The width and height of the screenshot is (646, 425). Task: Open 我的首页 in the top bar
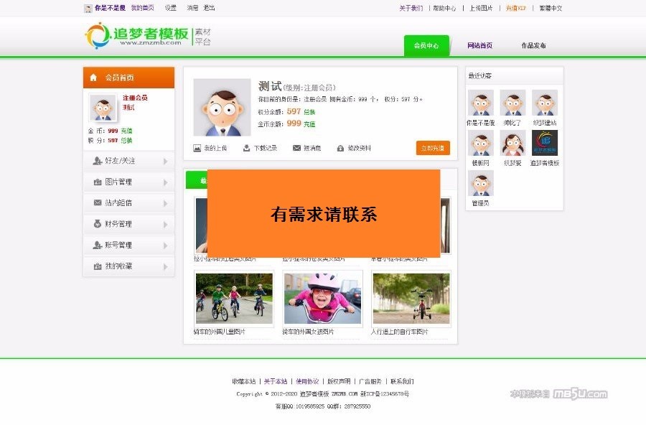pyautogui.click(x=143, y=8)
